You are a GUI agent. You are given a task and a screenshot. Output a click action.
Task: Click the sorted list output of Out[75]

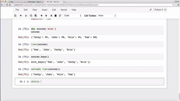tap(53, 74)
